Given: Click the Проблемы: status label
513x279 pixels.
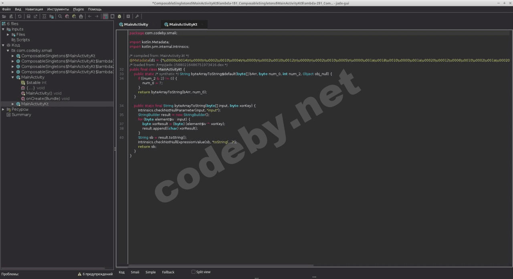Looking at the screenshot, I should pyautogui.click(x=10, y=274).
